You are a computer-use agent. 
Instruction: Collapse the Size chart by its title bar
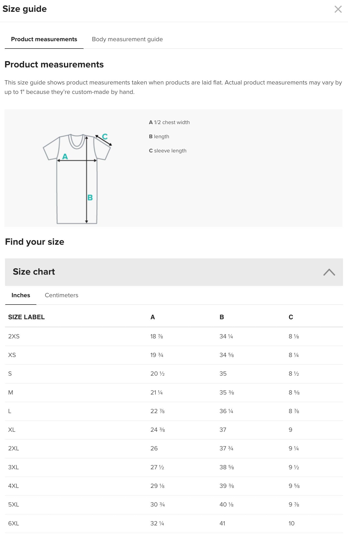coord(34,272)
